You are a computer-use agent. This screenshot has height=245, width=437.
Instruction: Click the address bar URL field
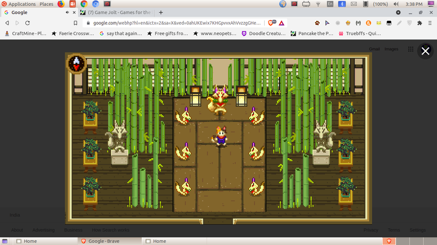point(177,23)
